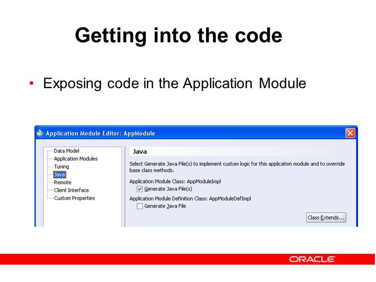This screenshot has width=376, height=282.
Task: Open the Remote category
Action: 63,183
